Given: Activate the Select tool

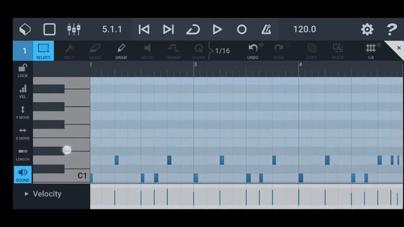Looking at the screenshot, I should click(44, 50).
